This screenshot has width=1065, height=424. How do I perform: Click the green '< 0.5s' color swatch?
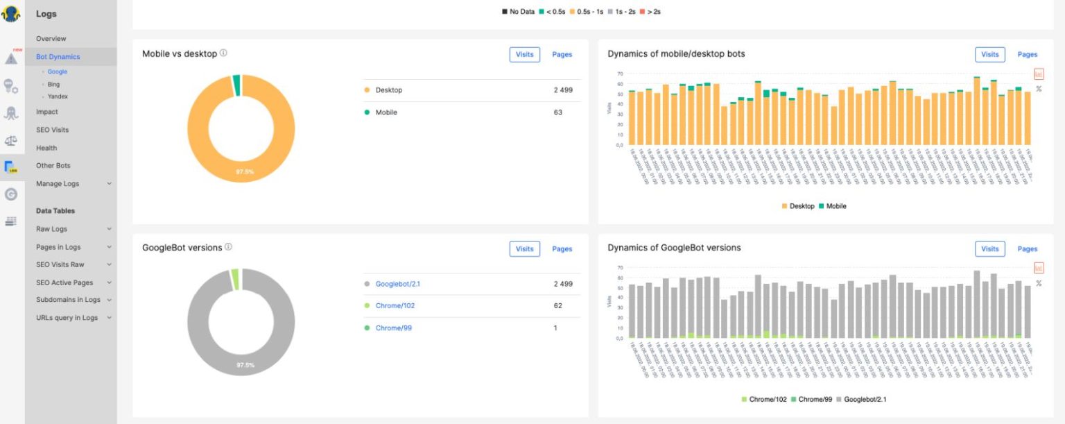pos(542,11)
